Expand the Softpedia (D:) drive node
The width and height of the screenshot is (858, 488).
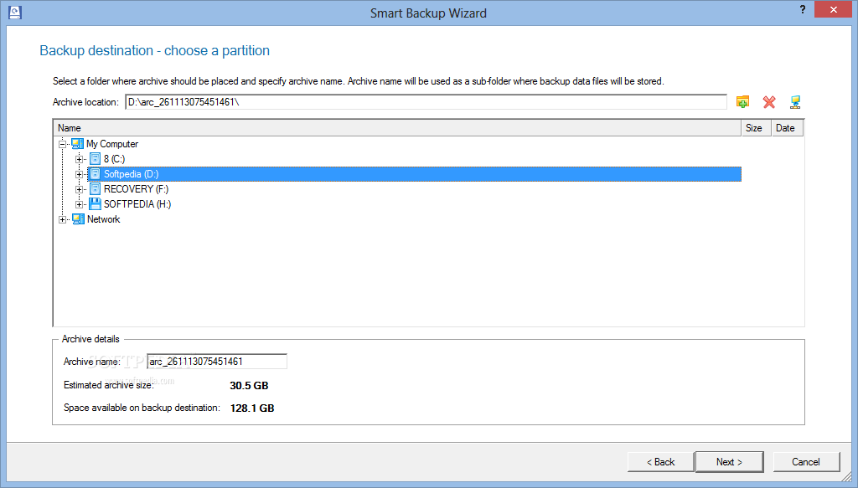(x=80, y=174)
